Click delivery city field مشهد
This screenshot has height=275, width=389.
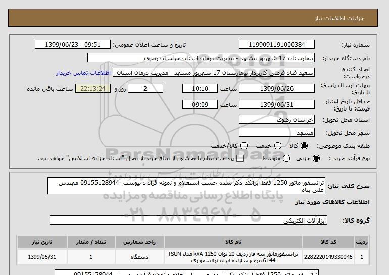click(x=277, y=133)
